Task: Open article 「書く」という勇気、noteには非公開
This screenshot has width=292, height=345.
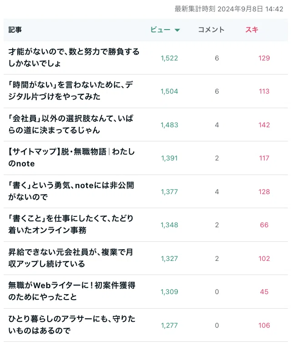Action: (x=71, y=191)
